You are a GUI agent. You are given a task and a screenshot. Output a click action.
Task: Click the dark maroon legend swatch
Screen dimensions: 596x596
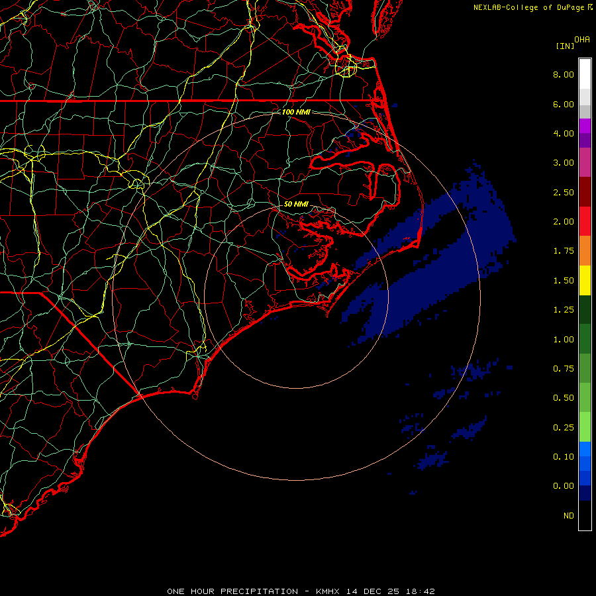pos(585,192)
